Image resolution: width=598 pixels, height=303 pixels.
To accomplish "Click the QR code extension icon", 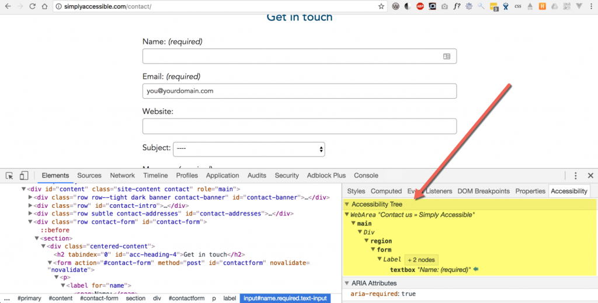I will point(566,6).
